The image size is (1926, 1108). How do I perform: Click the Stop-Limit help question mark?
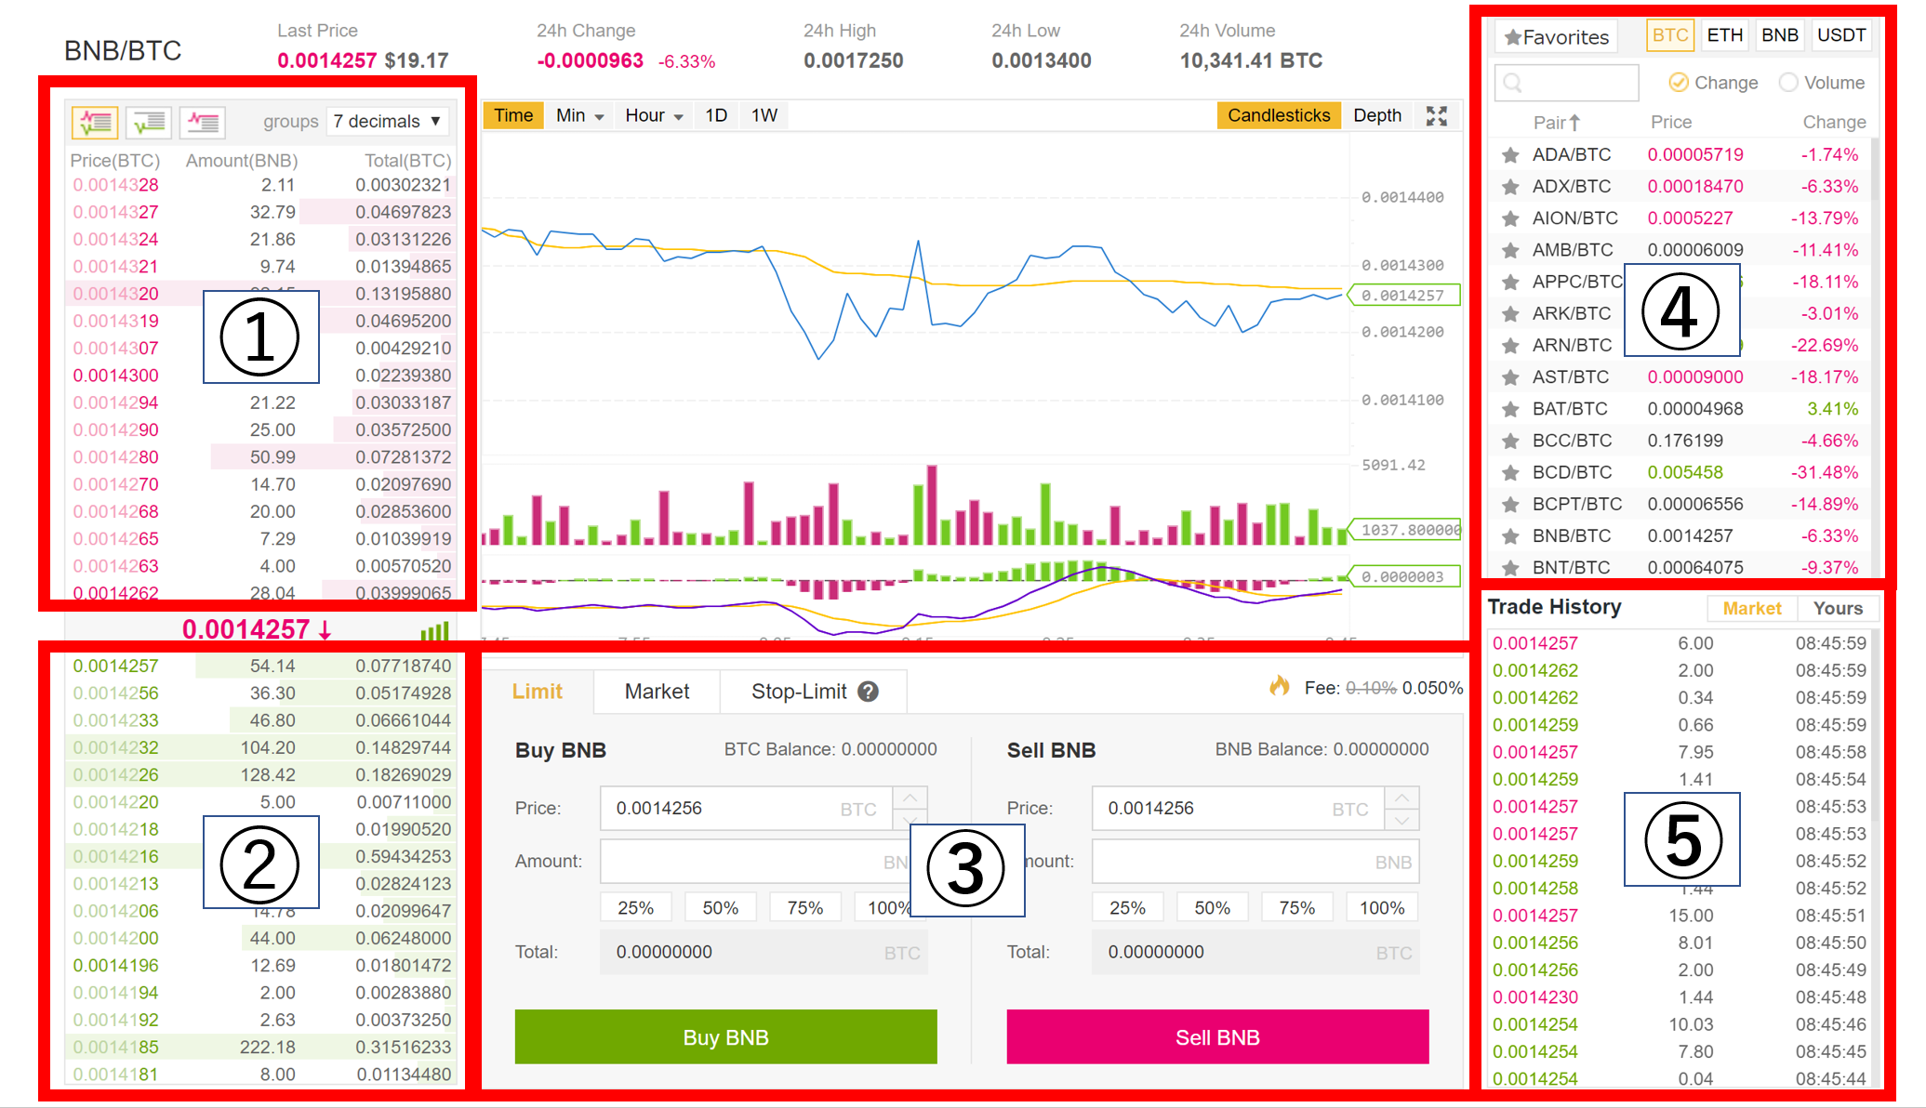click(x=868, y=692)
